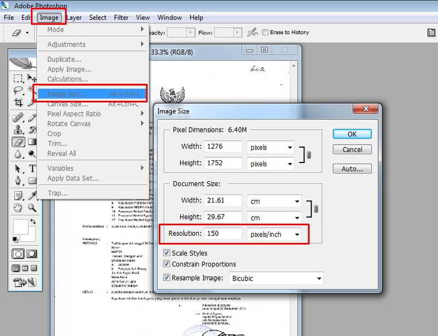Viewport: 438px width, 336px height.
Task: Swap foreground and background colors
Action: pyautogui.click(x=33, y=222)
